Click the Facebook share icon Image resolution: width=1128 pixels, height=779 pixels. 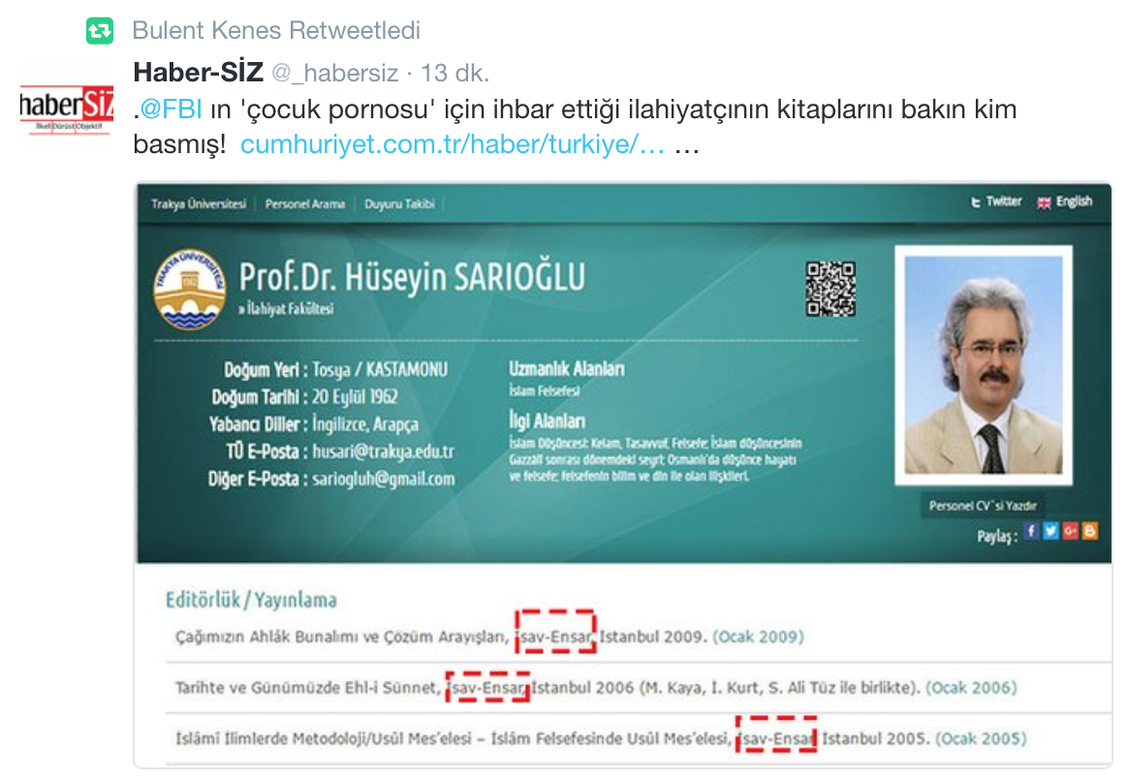(x=1031, y=532)
